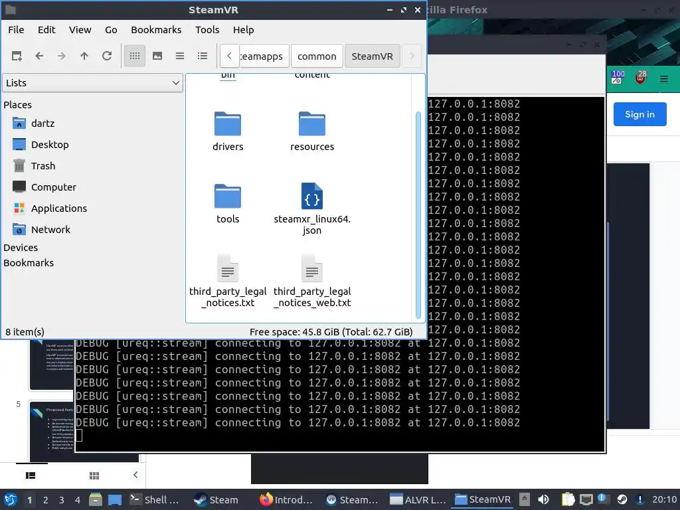Click list view icon in presentation panel

click(31, 475)
